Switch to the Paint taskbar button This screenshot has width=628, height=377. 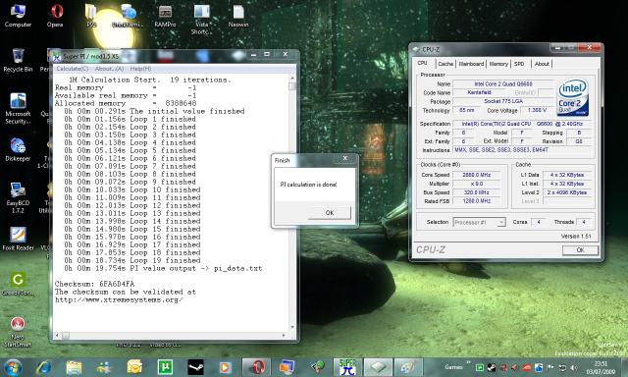[x=408, y=367]
